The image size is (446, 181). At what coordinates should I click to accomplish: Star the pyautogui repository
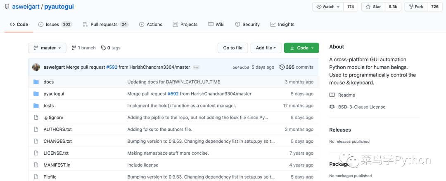pos(373,7)
